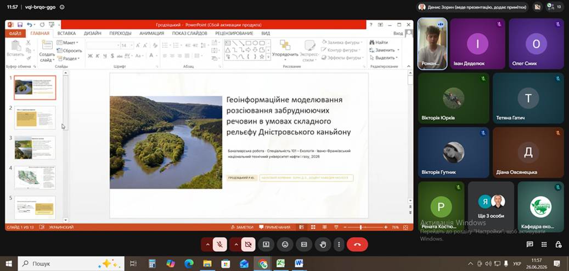569x271 pixels.
Task: Switch to the ВСТАВКА ribbon tab
Action: [x=66, y=33]
